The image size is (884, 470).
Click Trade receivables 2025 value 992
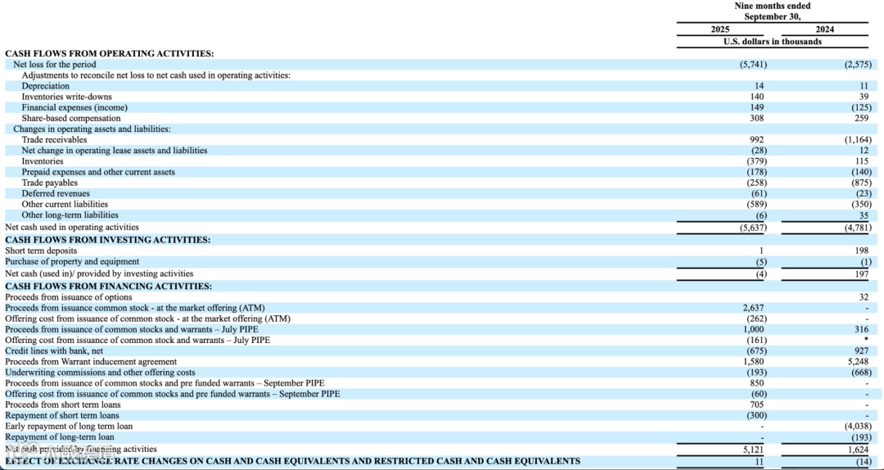(756, 139)
